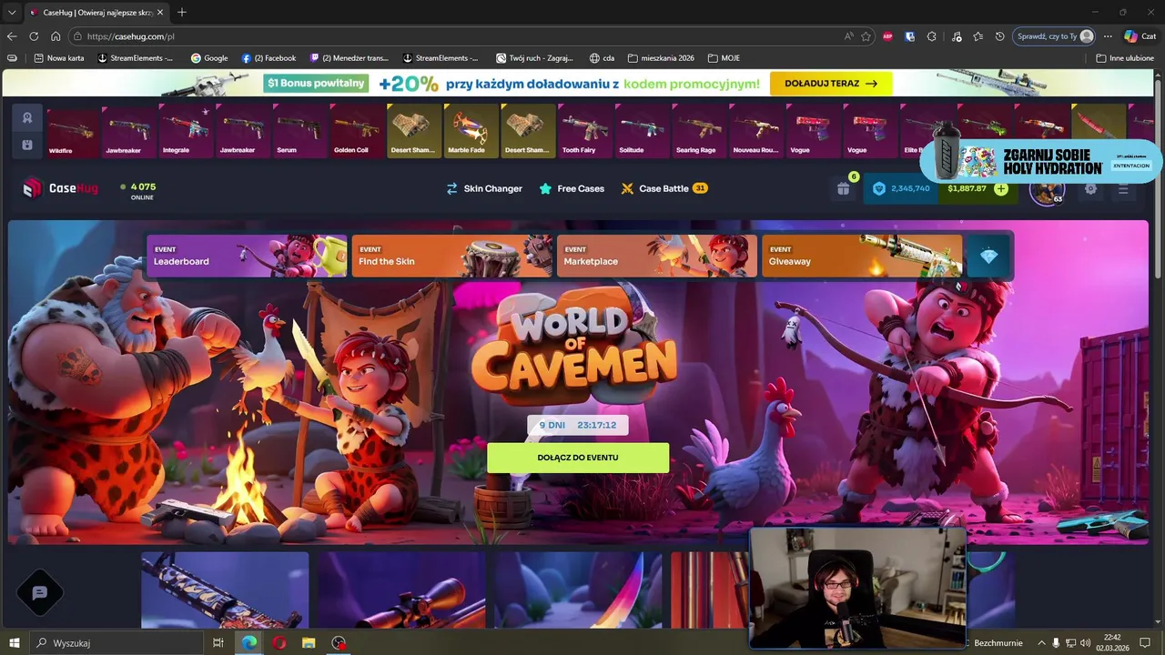Screen dimensions: 1165x655
Task: Select the Tooth Fairy drop in live feed
Action: tap(584, 130)
